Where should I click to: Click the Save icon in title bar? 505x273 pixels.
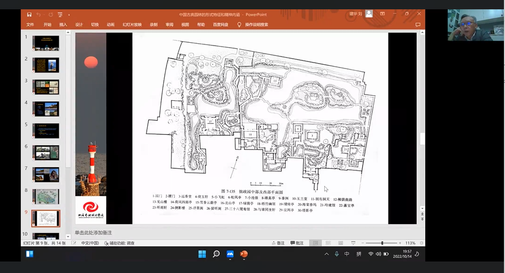pos(28,14)
